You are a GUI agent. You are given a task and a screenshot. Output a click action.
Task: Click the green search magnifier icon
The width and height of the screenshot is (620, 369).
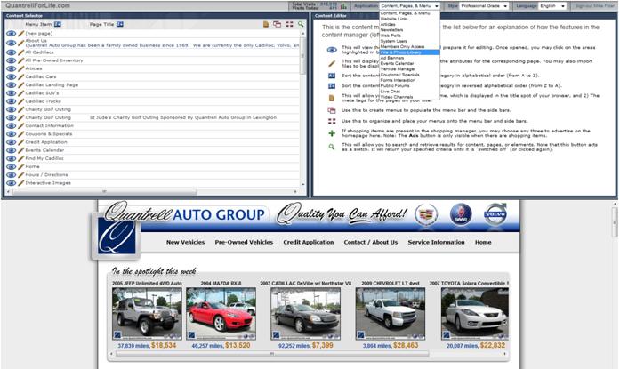point(301,25)
